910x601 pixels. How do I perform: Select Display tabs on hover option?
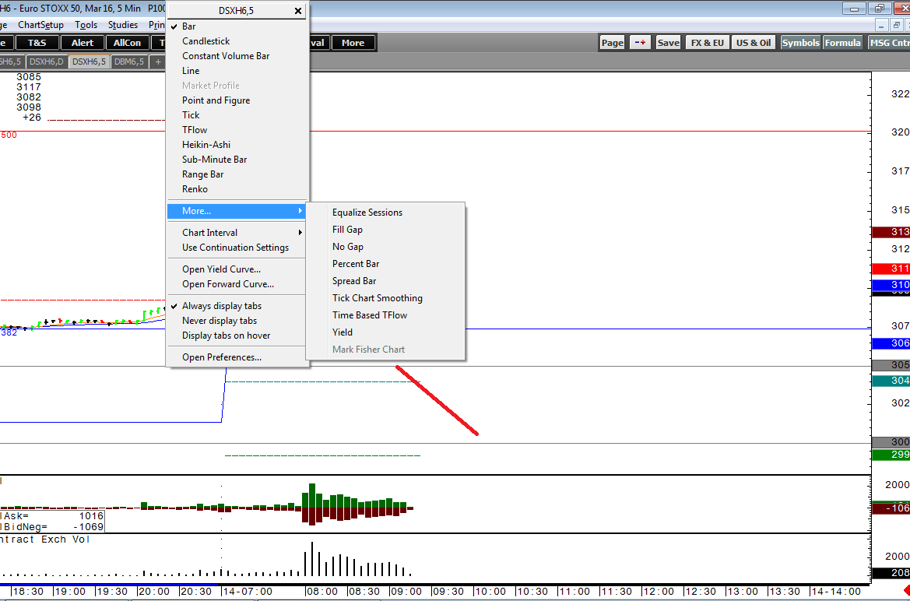click(227, 336)
